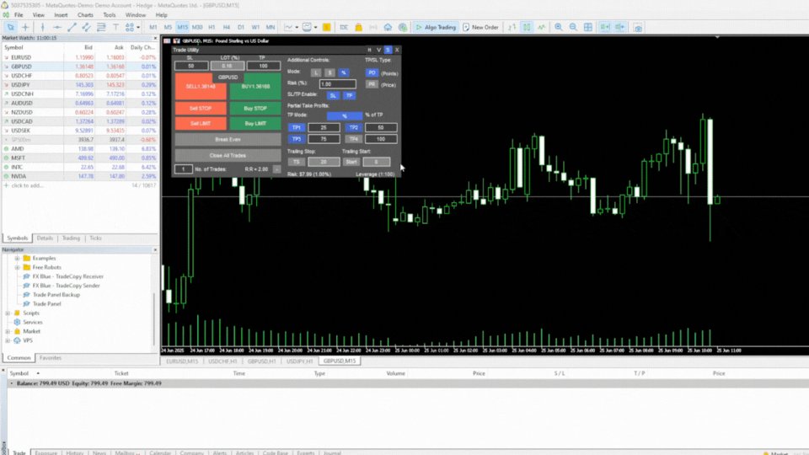Toggle TS trailing stop button
This screenshot has height=455, width=809.
(x=296, y=162)
